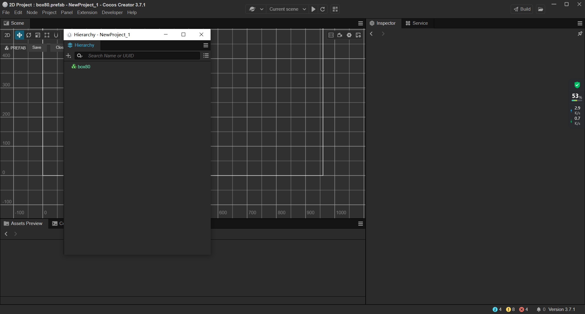Select the Rect transform tool
585x314 pixels.
click(x=47, y=35)
